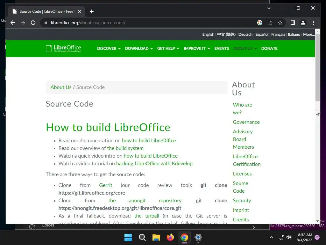Viewport: 326px width, 245px height.
Task: Open the Google icon in address bar
Action: pos(260,23)
